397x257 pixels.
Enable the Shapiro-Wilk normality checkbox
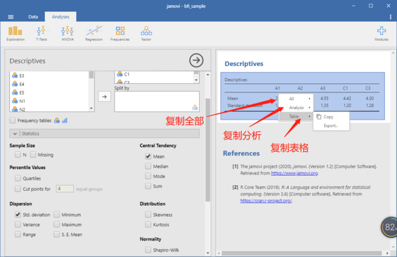(x=148, y=250)
